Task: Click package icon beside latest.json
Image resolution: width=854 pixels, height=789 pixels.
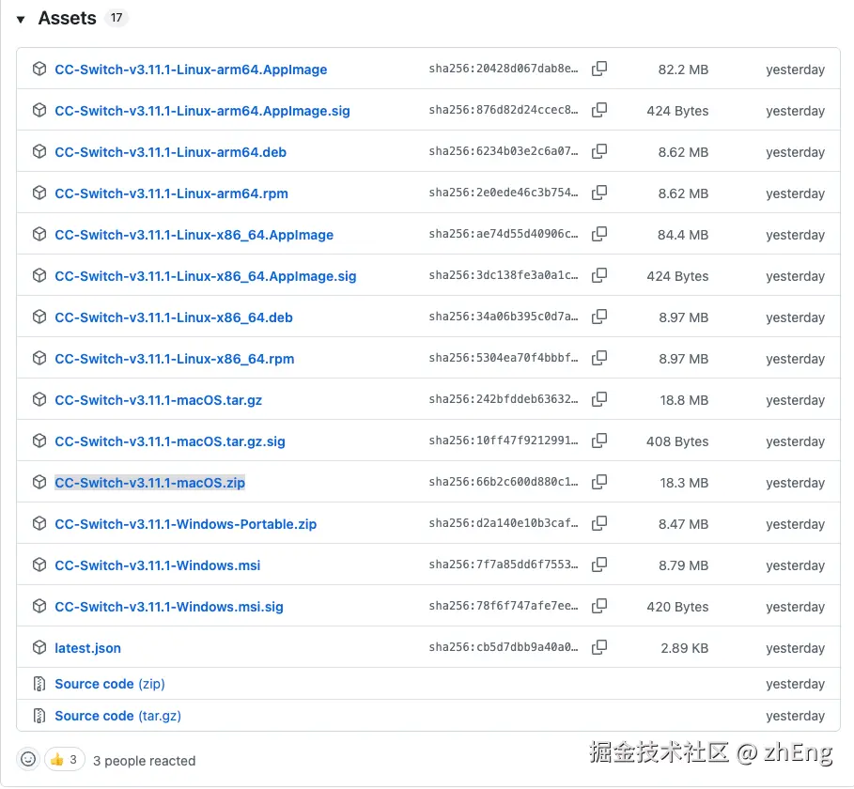Action: pos(39,648)
